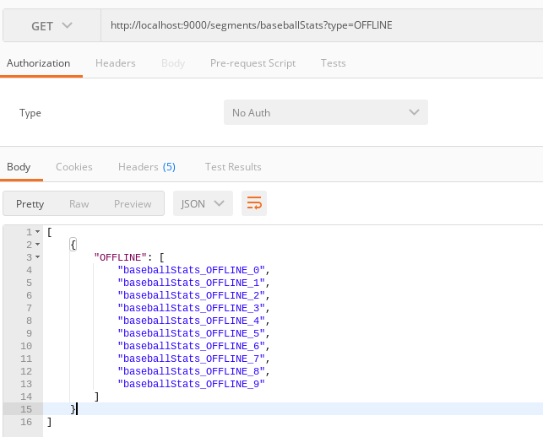This screenshot has height=437, width=543.
Task: Click "baseballStats_OFFLINE_3" value
Action: pos(191,308)
